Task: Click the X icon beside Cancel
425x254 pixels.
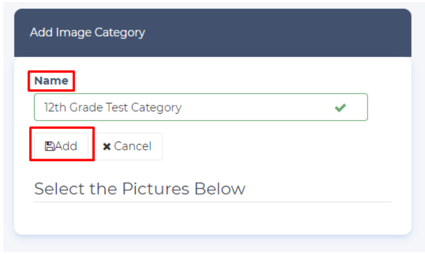Action: 107,147
